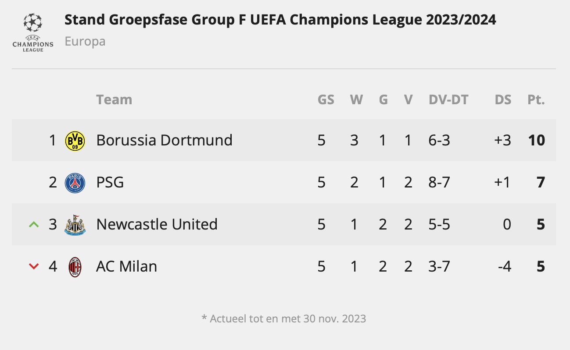This screenshot has height=350, width=570.
Task: Select the AC Milan team name
Action: [126, 266]
